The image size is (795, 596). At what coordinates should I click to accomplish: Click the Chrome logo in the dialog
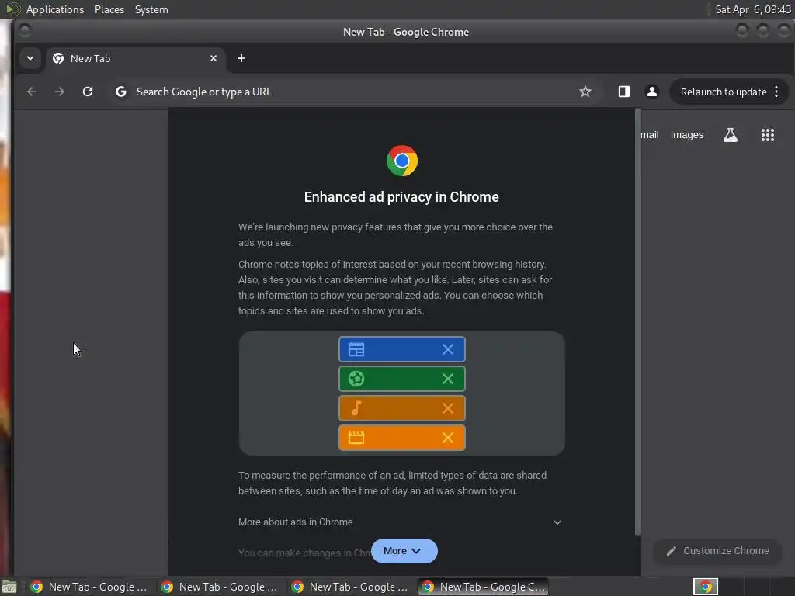tap(402, 161)
